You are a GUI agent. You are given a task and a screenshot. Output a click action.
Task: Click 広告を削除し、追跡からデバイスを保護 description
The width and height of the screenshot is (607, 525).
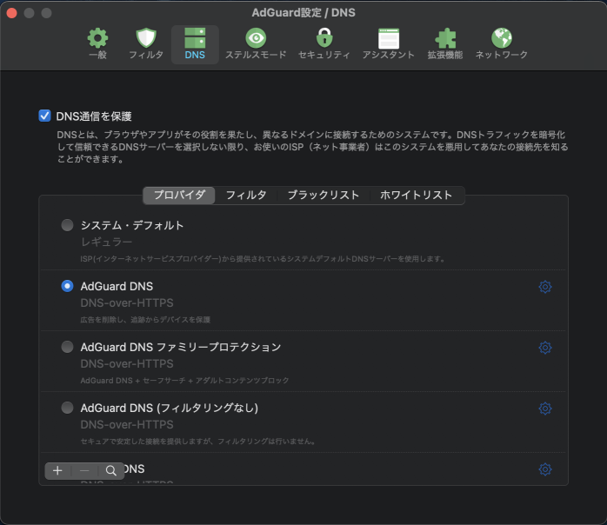[145, 320]
